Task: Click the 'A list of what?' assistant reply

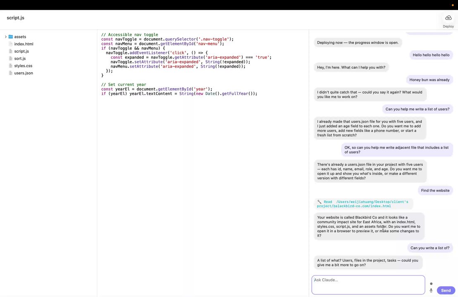Action: tap(368, 263)
